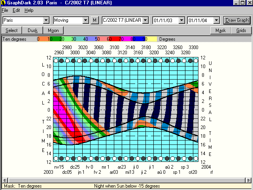Click the 'Ten degrees' legend label
The width and height of the screenshot is (253, 190).
click(x=14, y=39)
